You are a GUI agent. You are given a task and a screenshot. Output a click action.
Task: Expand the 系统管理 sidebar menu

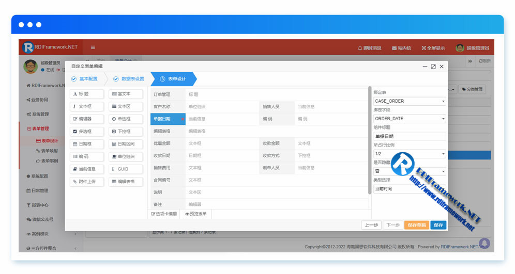pos(37,114)
